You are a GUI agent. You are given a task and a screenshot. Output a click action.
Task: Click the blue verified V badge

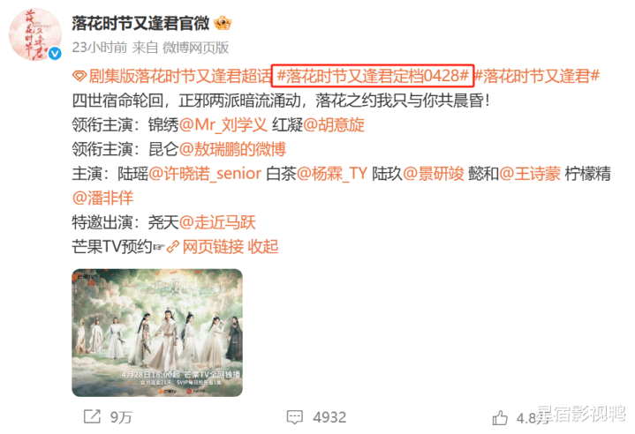click(x=55, y=54)
